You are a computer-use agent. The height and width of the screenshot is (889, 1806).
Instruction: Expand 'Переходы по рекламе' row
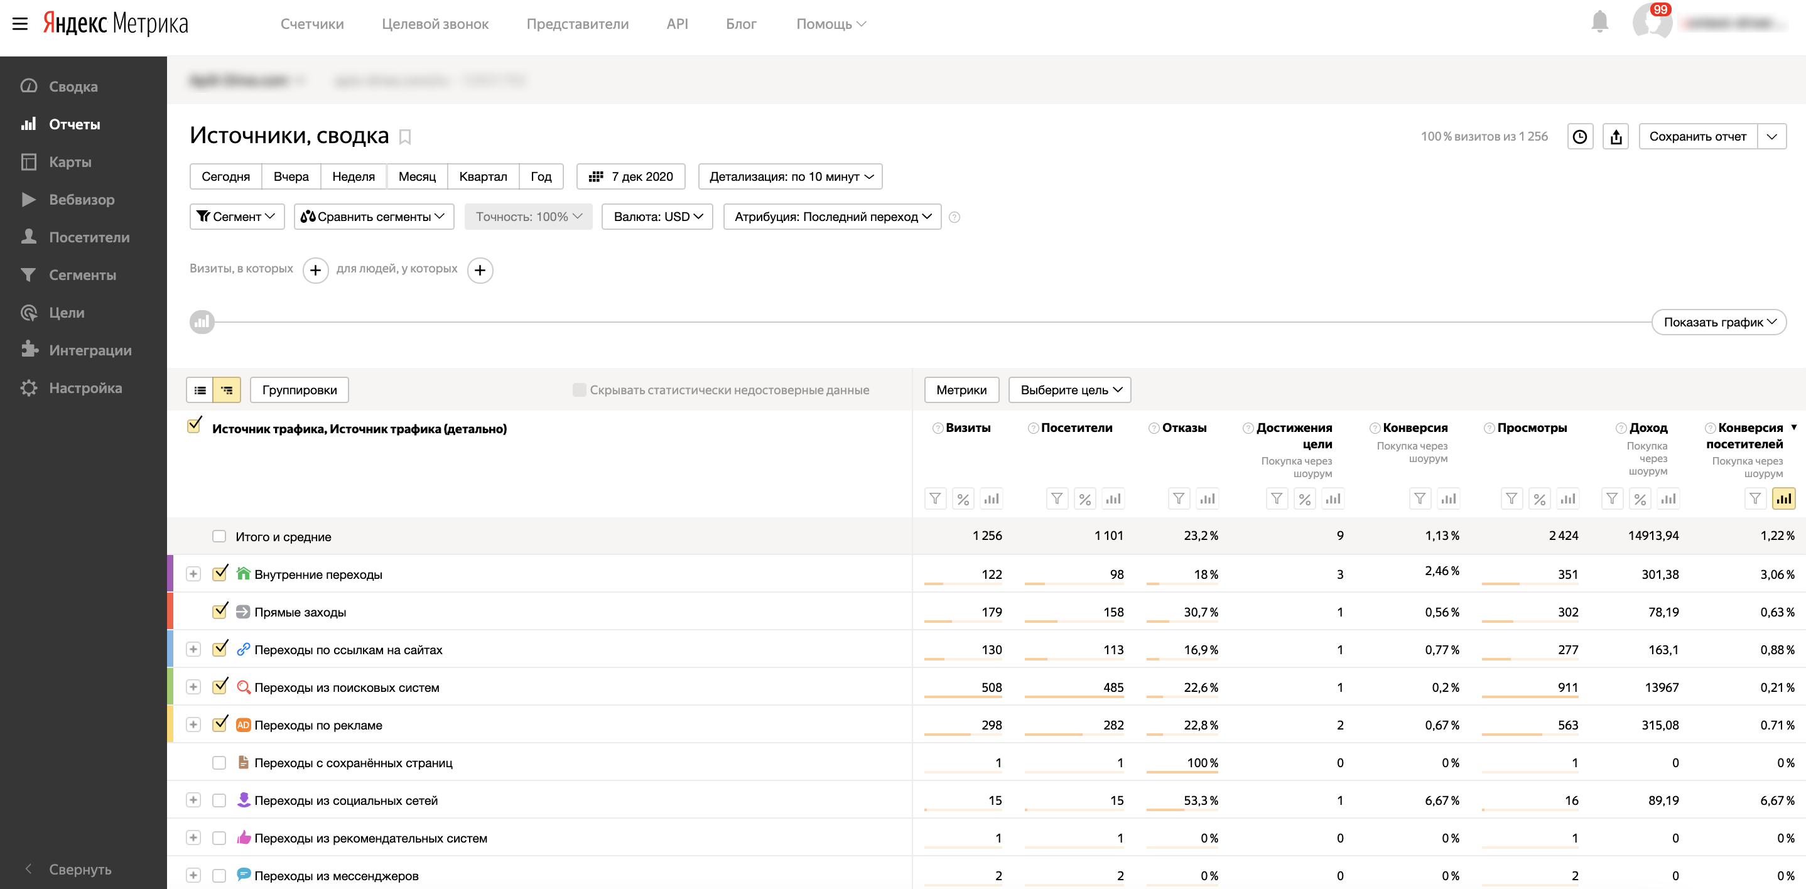pyautogui.click(x=193, y=725)
